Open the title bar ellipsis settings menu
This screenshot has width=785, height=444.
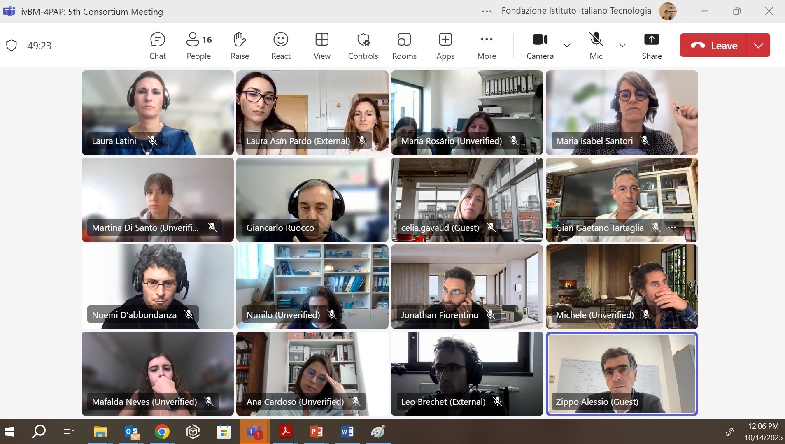[x=487, y=12]
